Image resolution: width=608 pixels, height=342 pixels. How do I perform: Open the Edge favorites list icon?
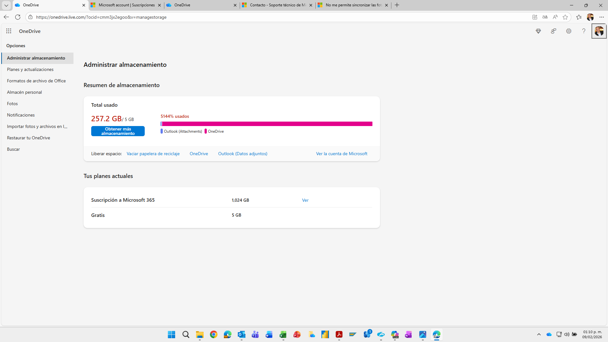tap(579, 17)
